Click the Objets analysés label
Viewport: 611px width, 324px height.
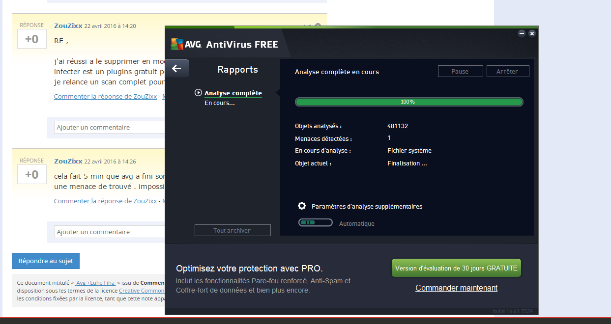pos(318,126)
